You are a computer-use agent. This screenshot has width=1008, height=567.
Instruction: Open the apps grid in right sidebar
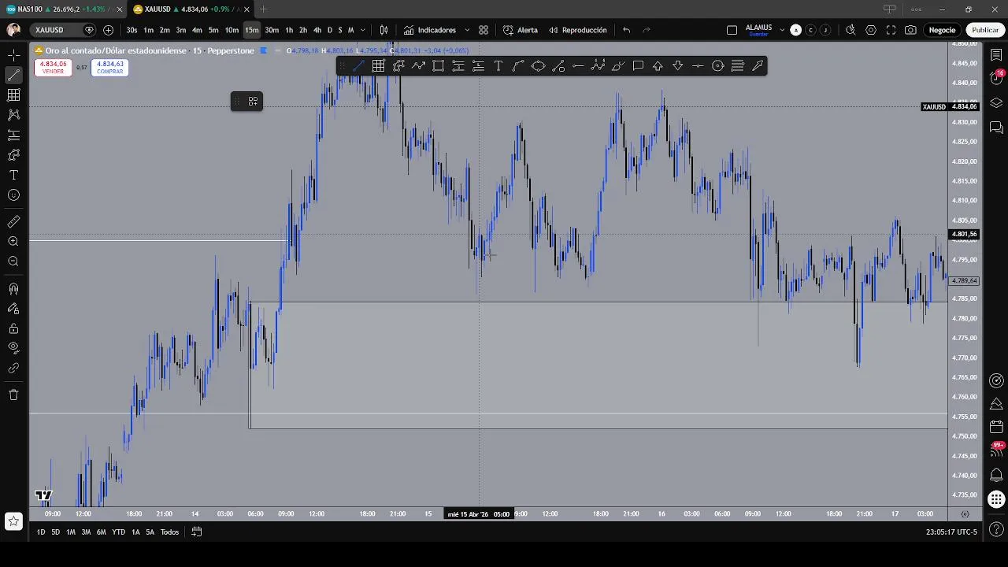pos(996,498)
